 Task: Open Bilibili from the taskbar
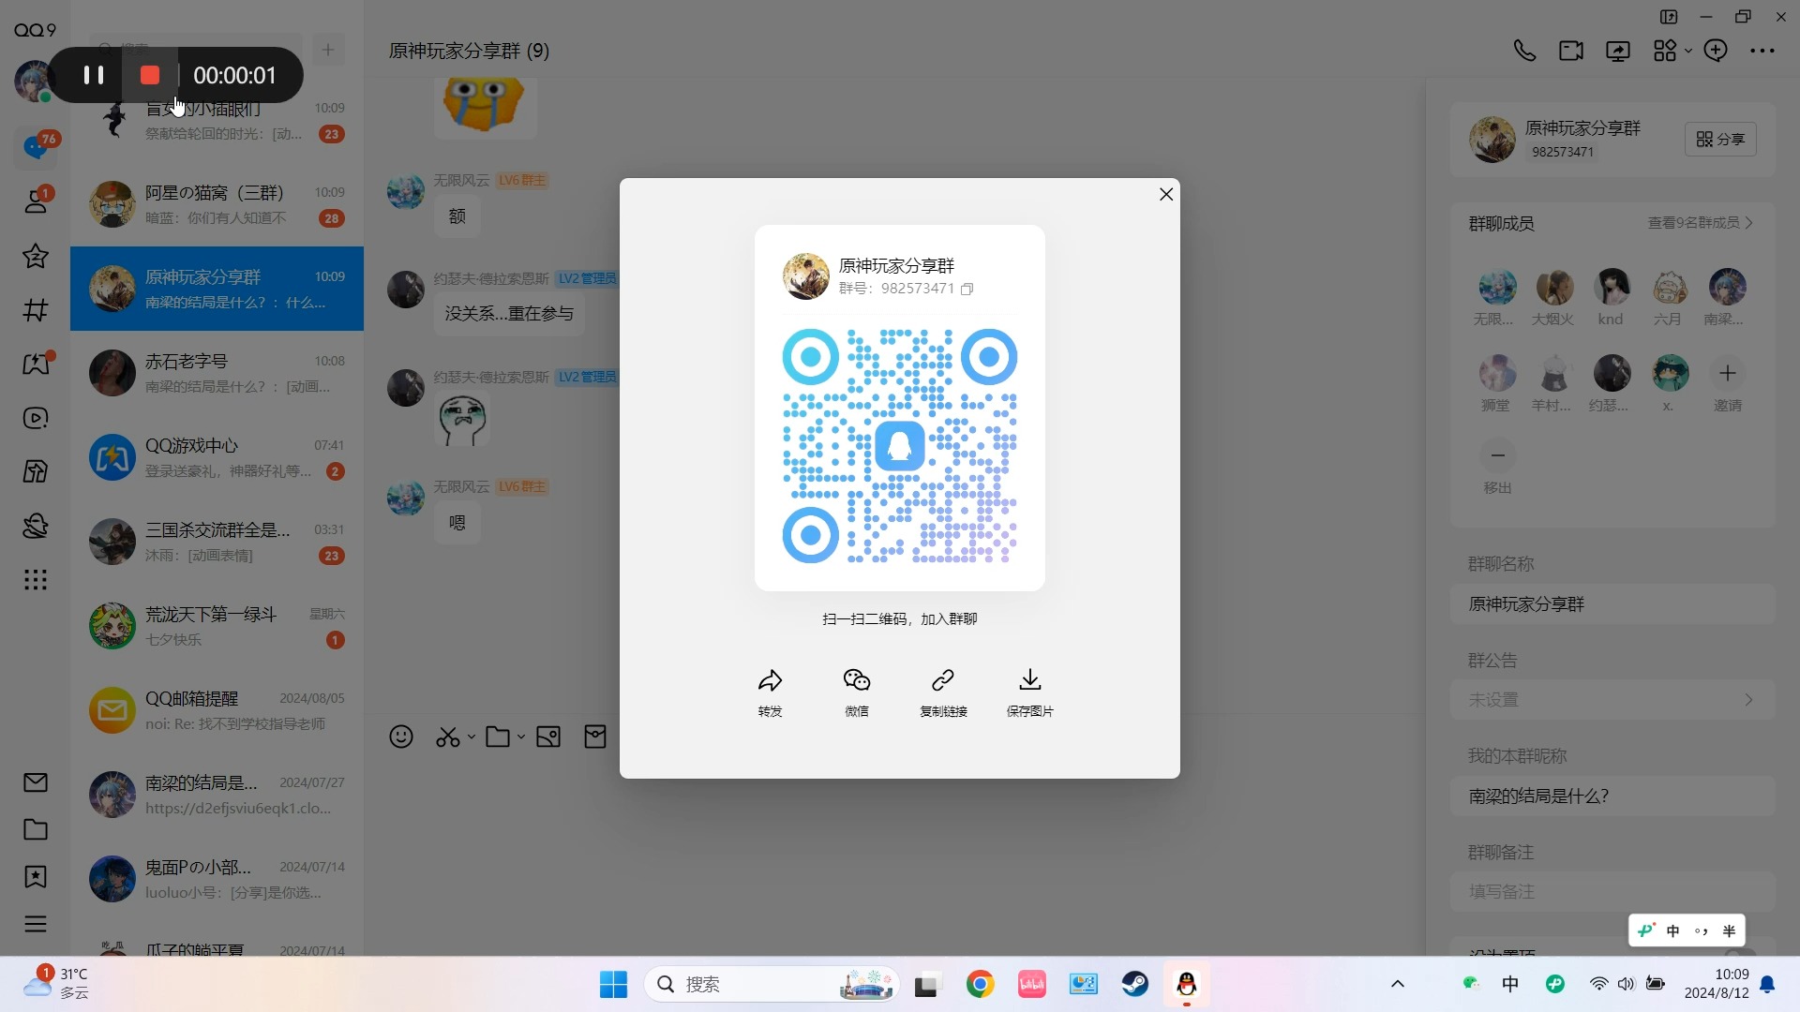click(x=1031, y=984)
